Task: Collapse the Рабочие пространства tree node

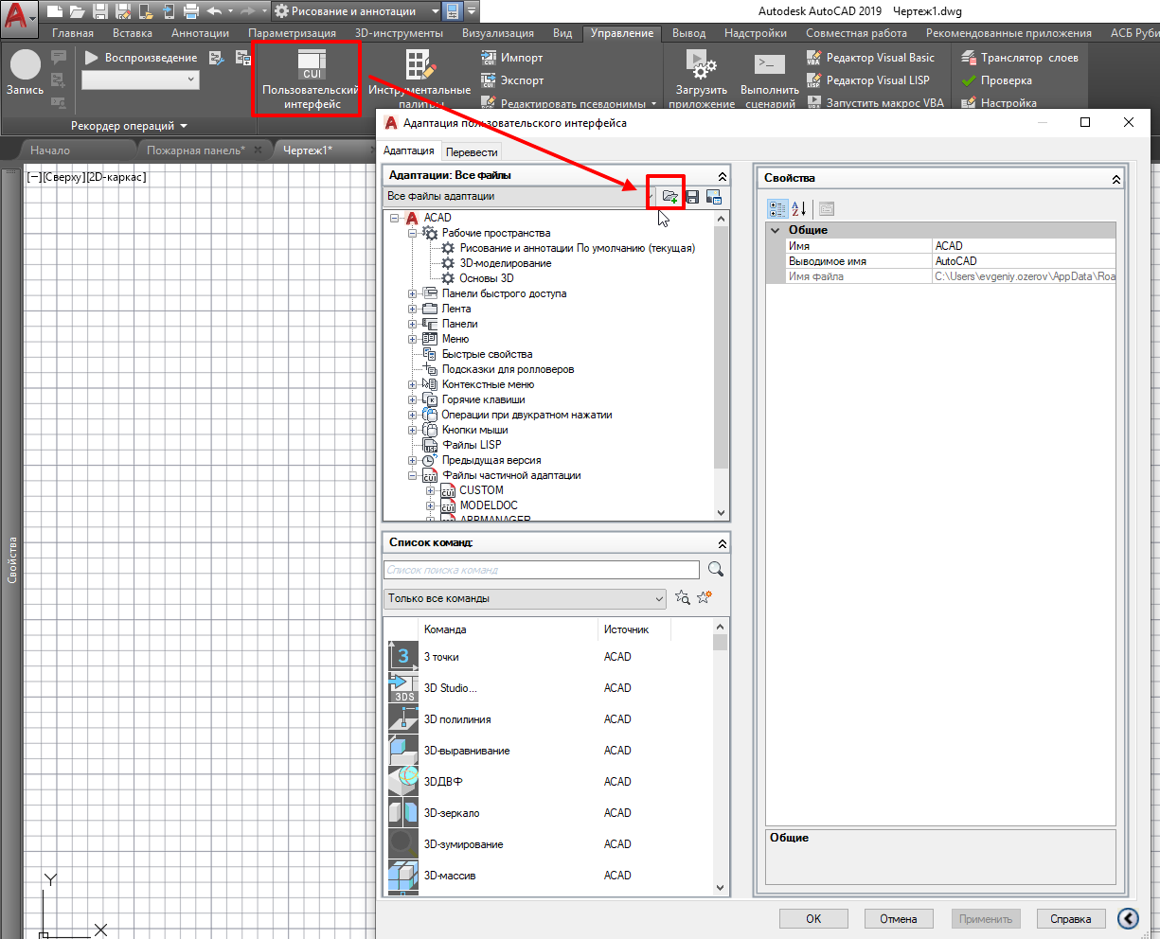Action: point(413,233)
